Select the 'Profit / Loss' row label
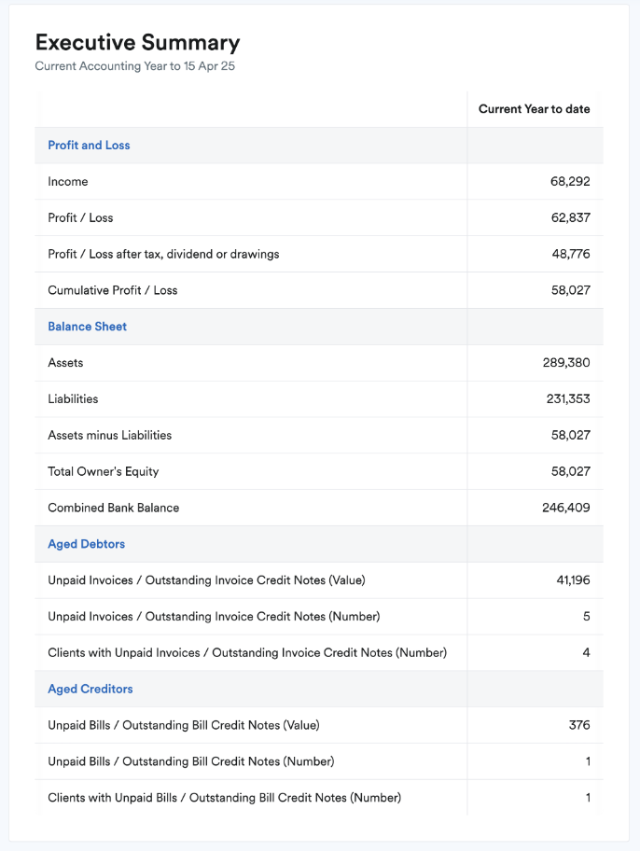The width and height of the screenshot is (640, 851). click(x=80, y=218)
